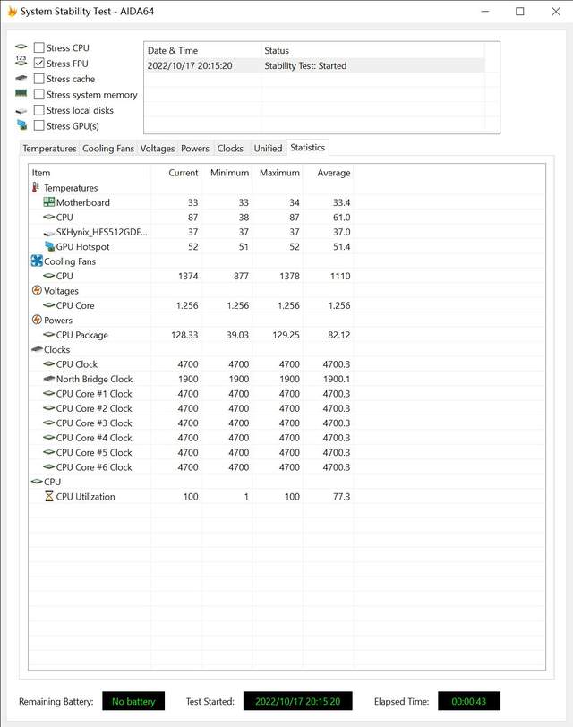Click the Motherboard row icon

coord(48,202)
